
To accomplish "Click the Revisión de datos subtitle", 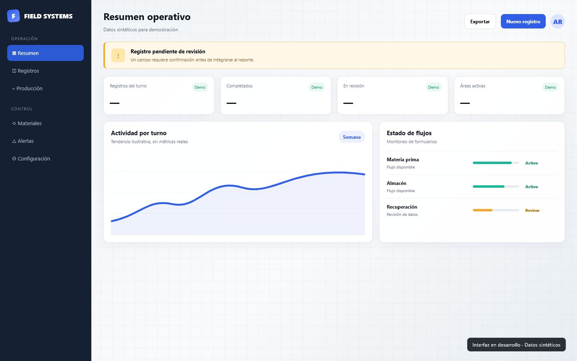I will 402,215.
